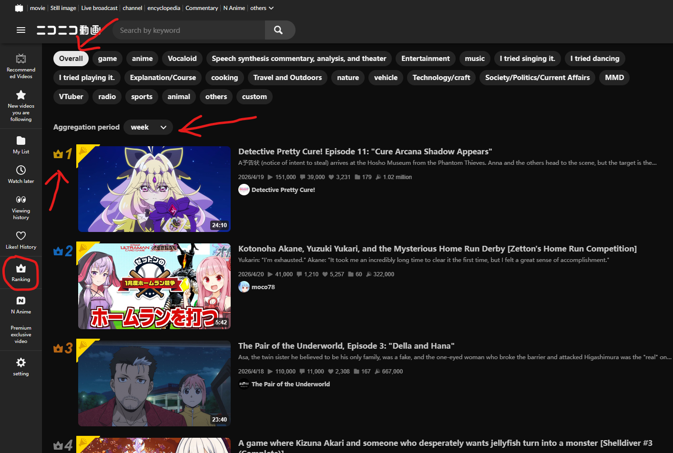
Task: Open Pair of the Underworld Episode 3 thumbnail
Action: [154, 383]
